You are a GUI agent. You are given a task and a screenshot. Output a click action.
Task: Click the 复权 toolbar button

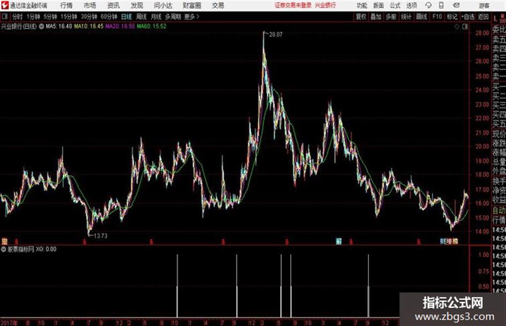[x=361, y=17]
